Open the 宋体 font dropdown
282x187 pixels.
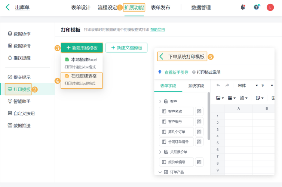tap(248, 85)
